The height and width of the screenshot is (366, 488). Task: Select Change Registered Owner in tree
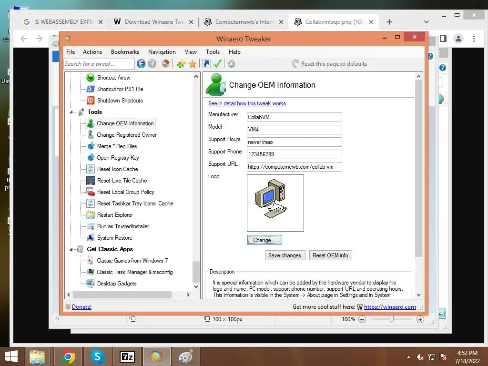127,135
